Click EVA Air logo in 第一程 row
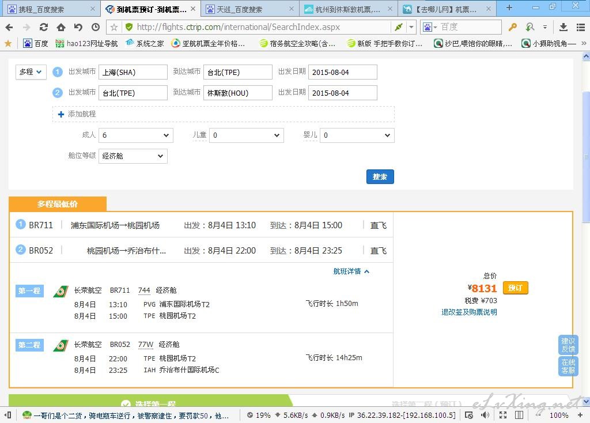Image resolution: width=590 pixels, height=423 pixels. point(60,291)
